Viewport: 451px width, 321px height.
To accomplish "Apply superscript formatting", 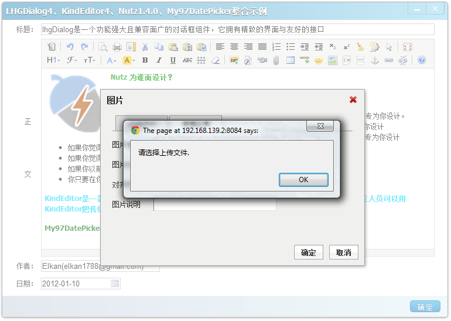I will 347,47.
